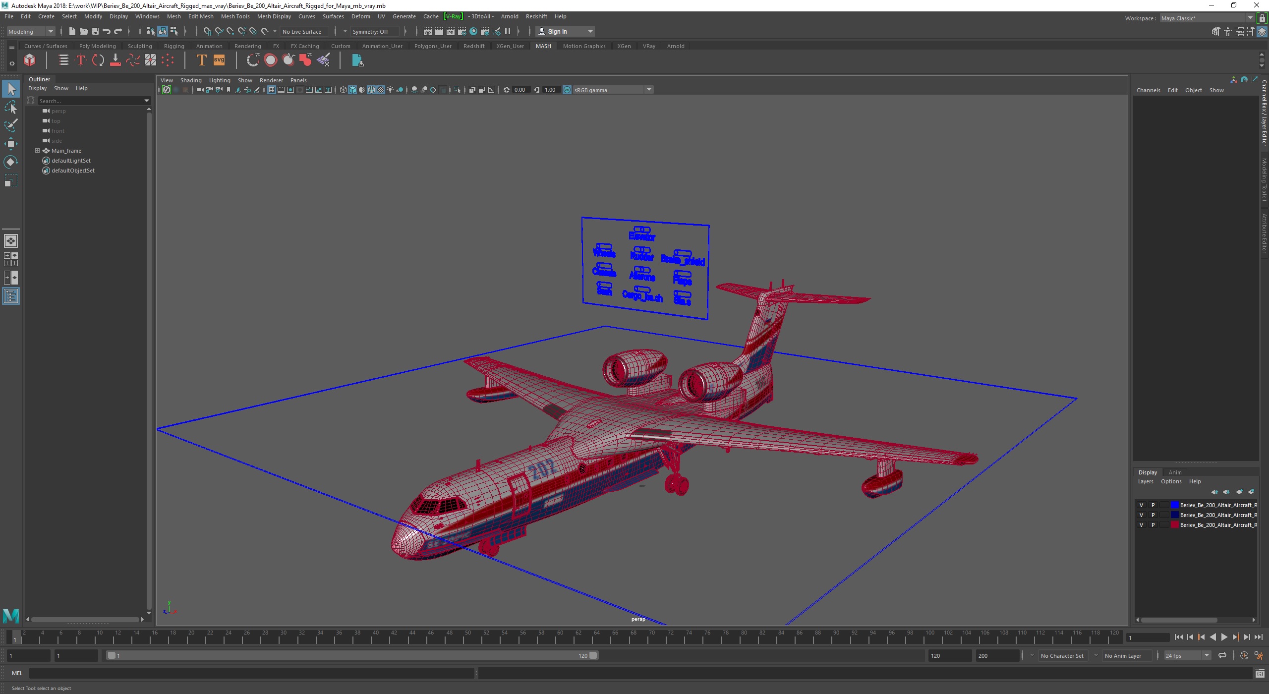Switch to the Rigging shelf tab

(x=174, y=46)
